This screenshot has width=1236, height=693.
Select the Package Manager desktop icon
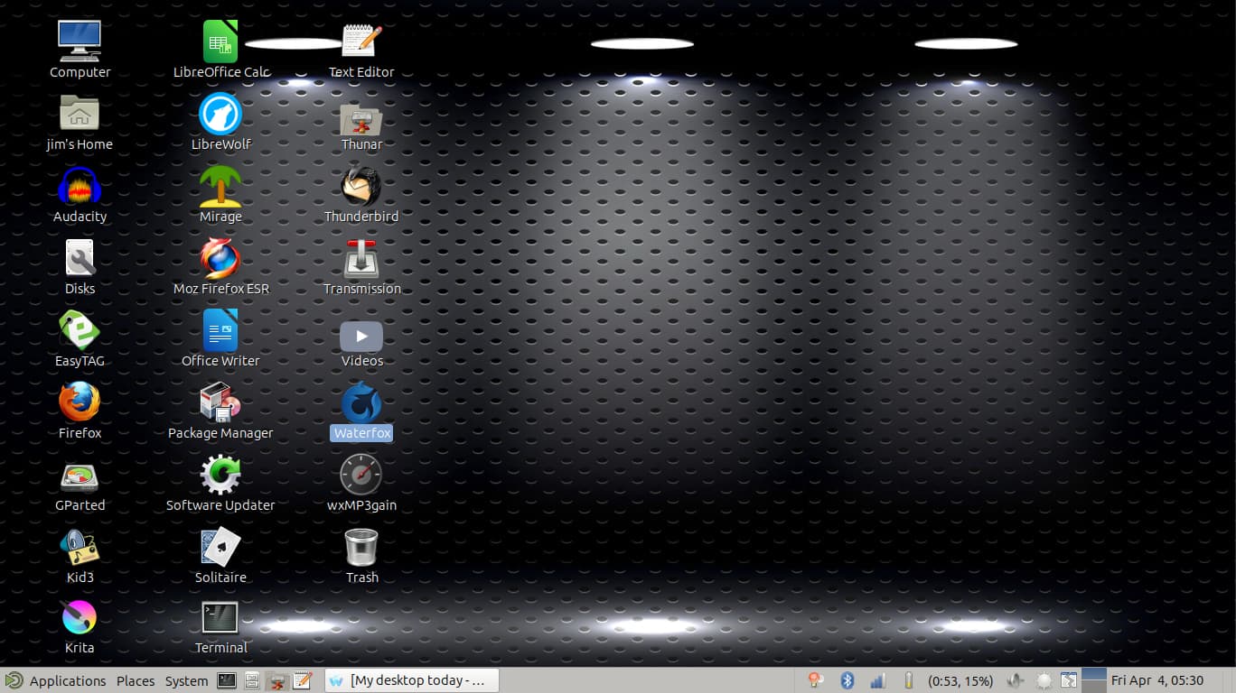click(x=220, y=402)
